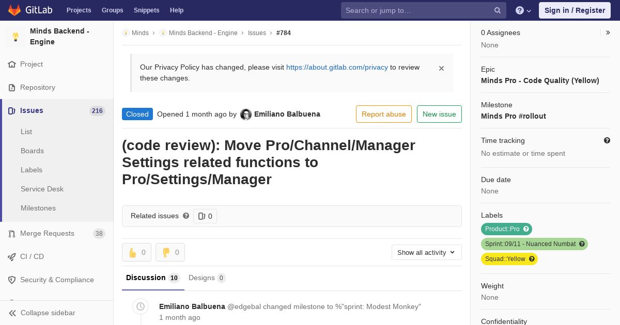
Task: Give a thumbs up reaction
Action: [x=136, y=252]
